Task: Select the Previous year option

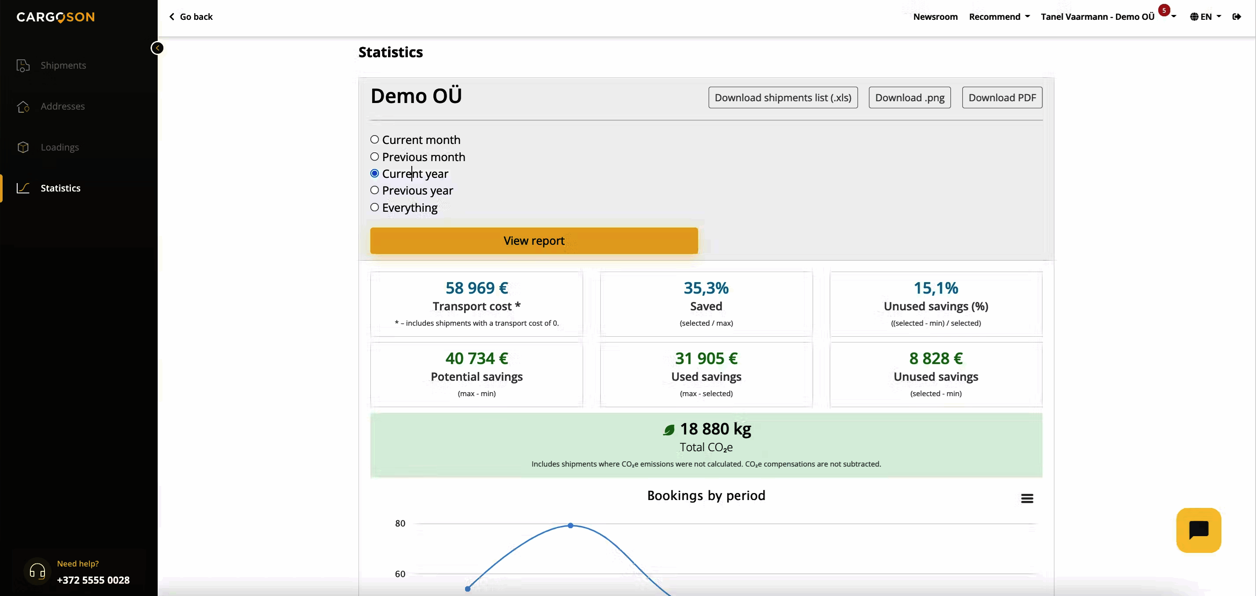Action: [374, 191]
